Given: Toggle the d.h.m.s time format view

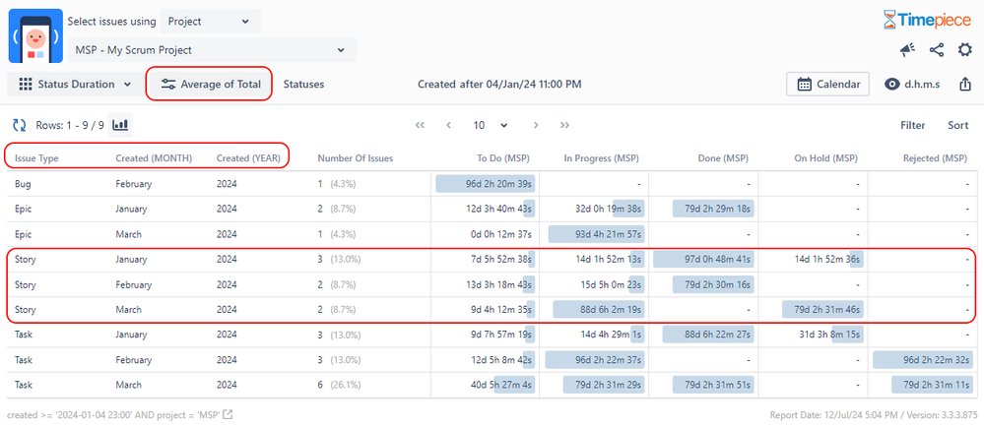Looking at the screenshot, I should click(x=912, y=84).
